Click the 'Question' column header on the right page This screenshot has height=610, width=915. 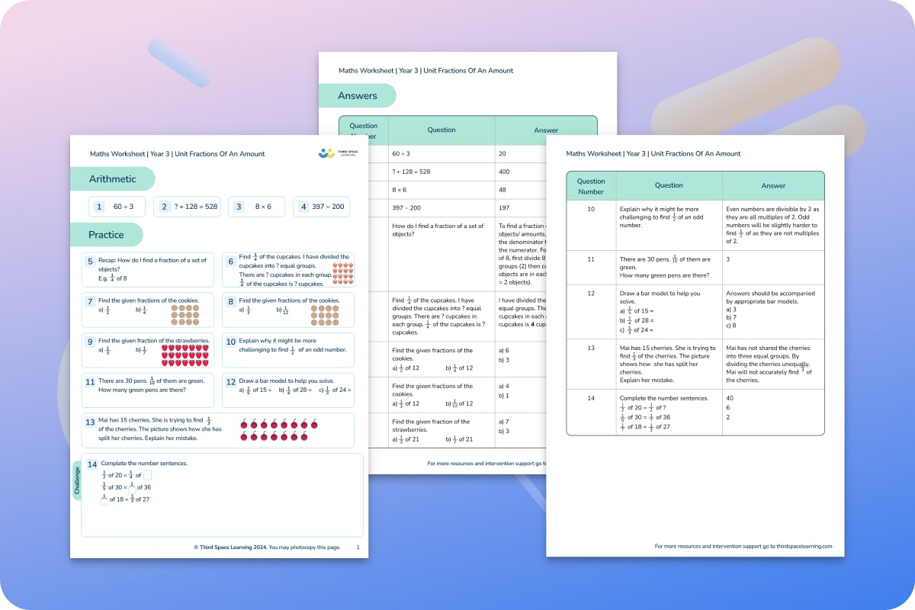pyautogui.click(x=669, y=185)
